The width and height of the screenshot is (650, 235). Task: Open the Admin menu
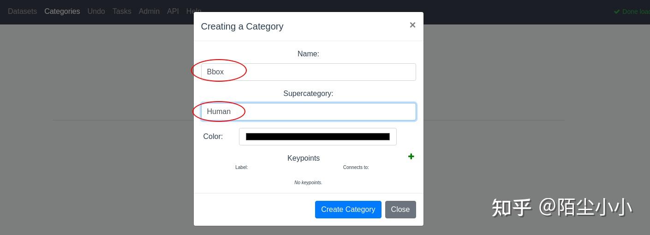149,11
